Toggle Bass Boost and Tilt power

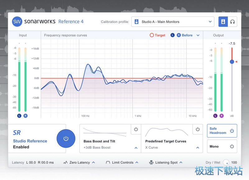(136, 129)
